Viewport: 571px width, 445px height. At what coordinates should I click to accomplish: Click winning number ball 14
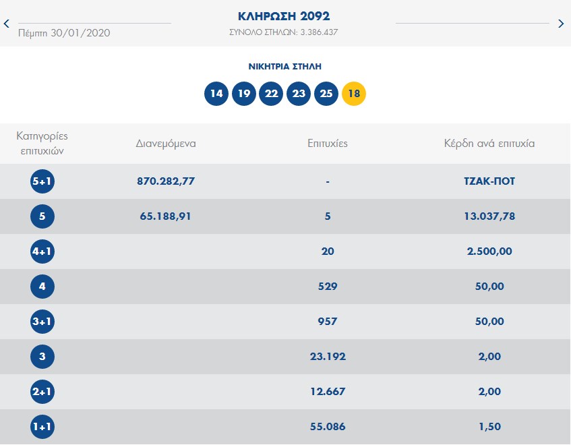pyautogui.click(x=216, y=94)
